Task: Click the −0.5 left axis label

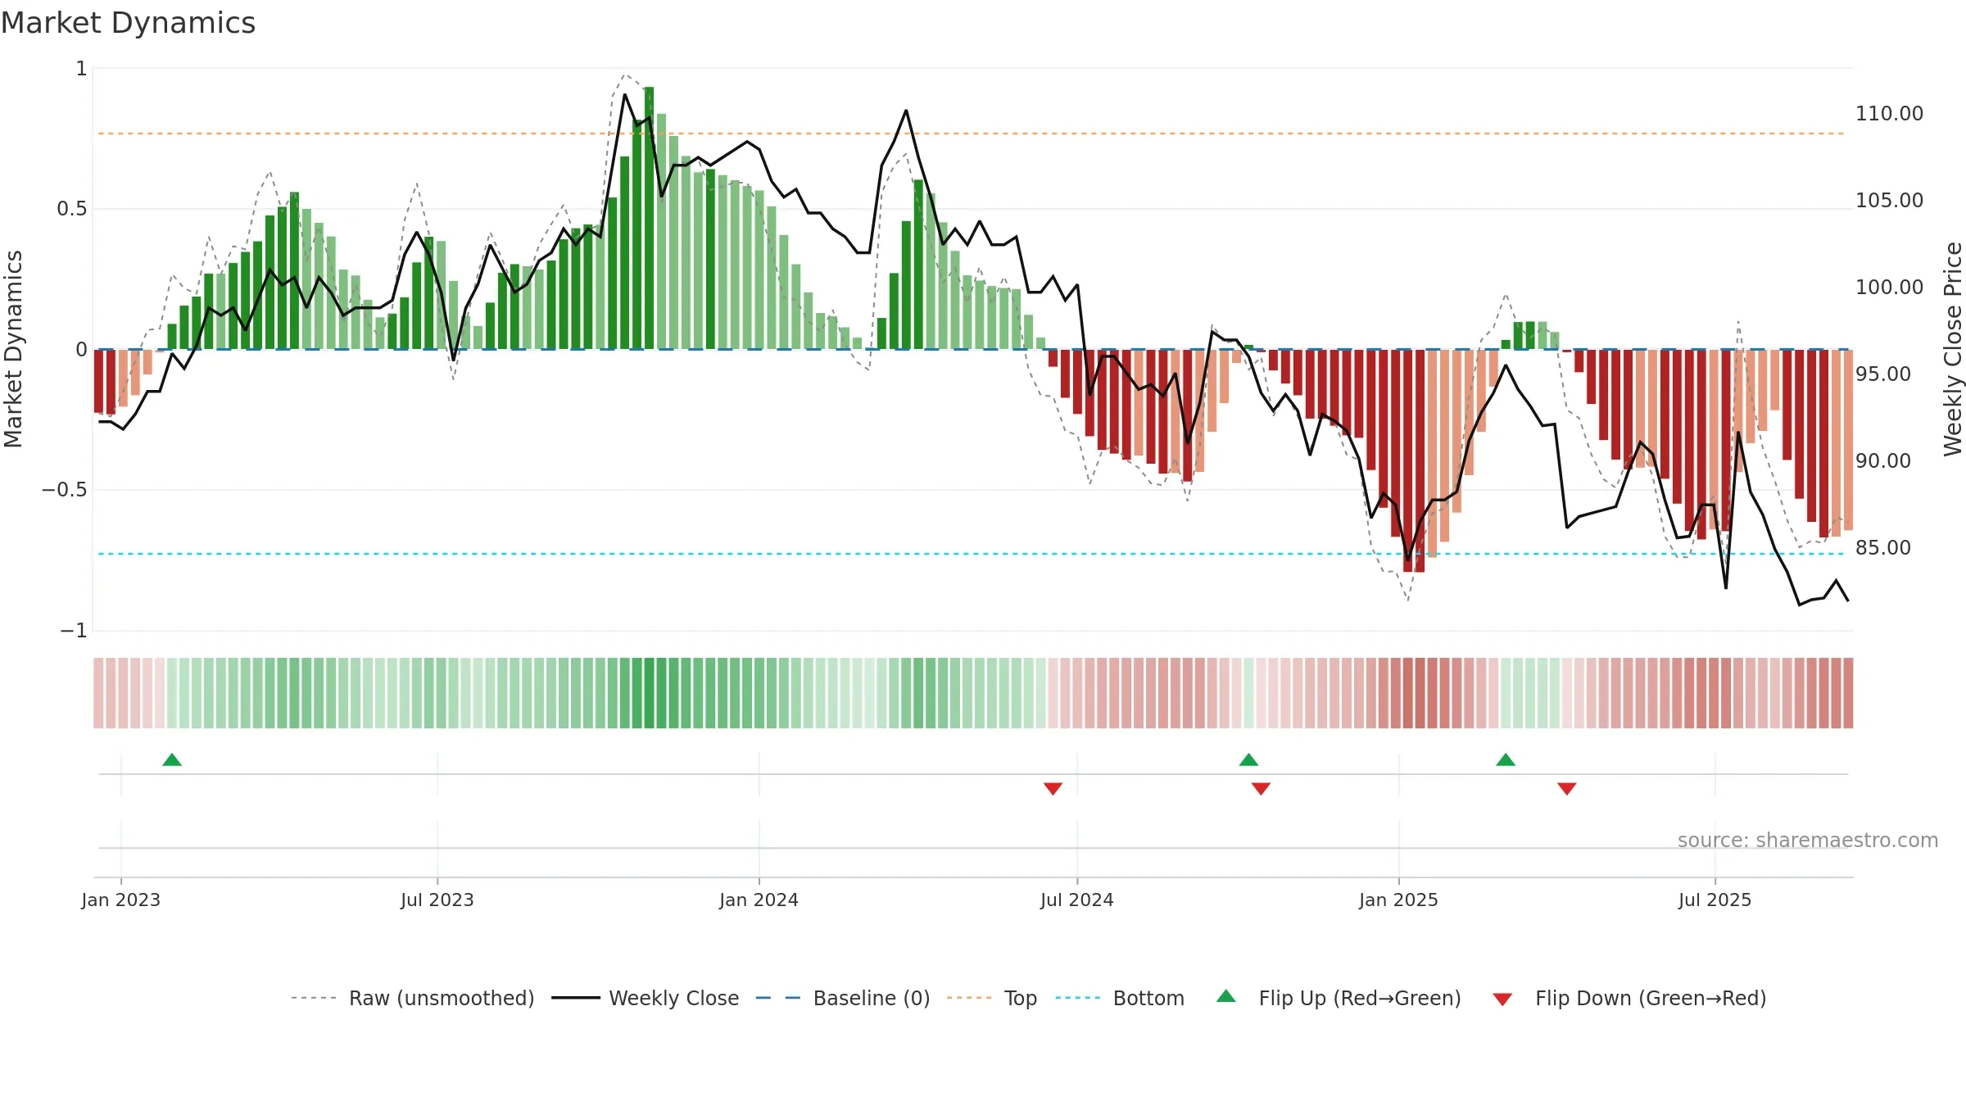Action: pos(65,490)
